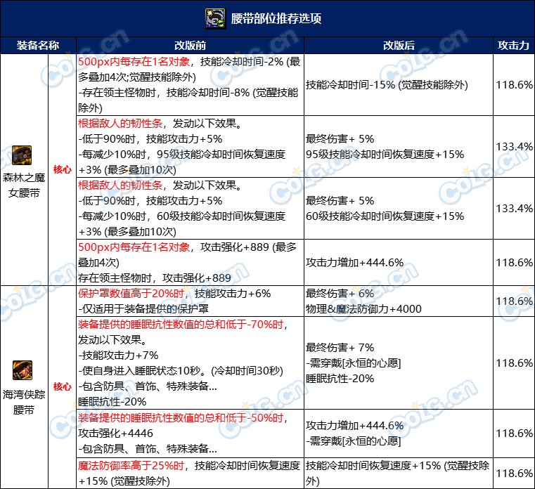Click the red 睡眠抗性数值的总和低于-70%时 line
Image resolution: width=535 pixels, height=489 pixels.
(181, 325)
